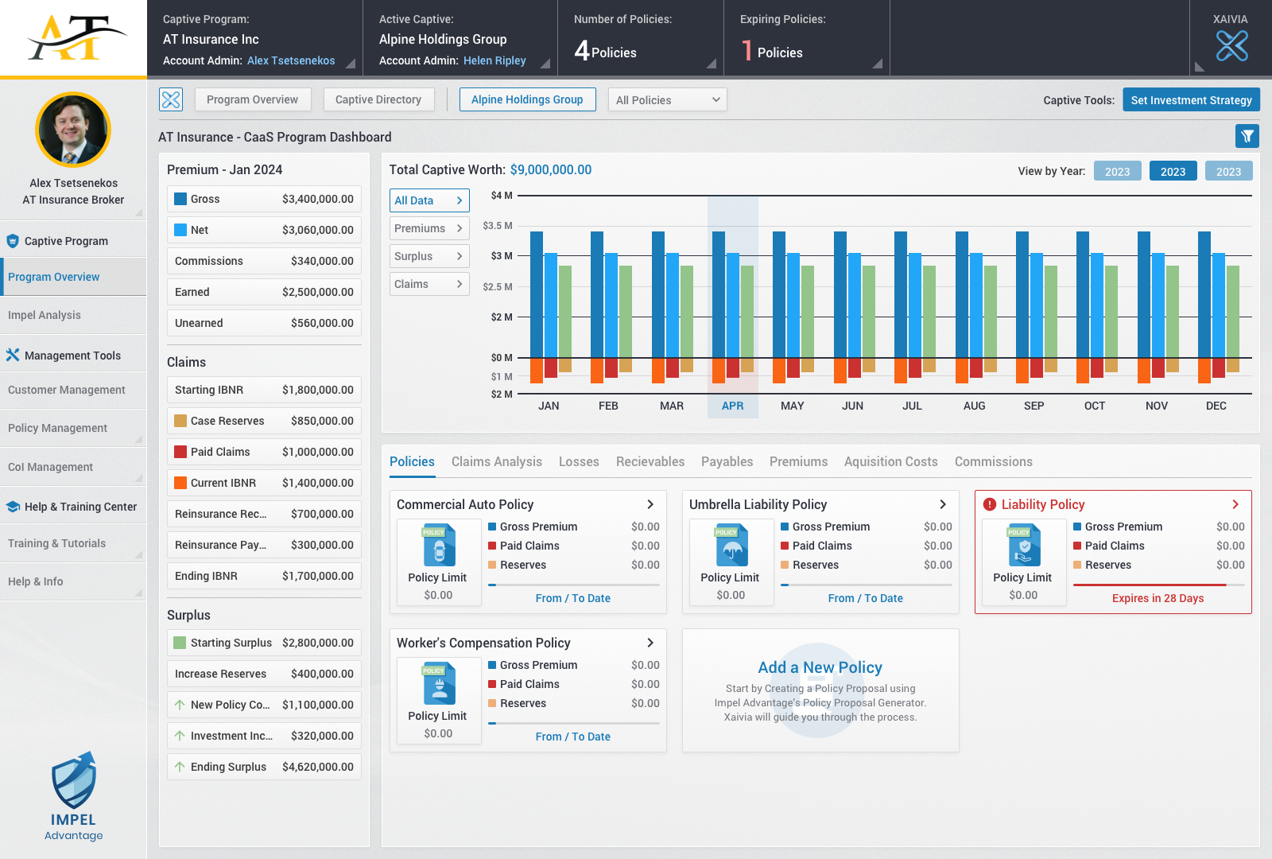The height and width of the screenshot is (859, 1272).
Task: Open the All Policies dropdown
Action: coord(667,100)
